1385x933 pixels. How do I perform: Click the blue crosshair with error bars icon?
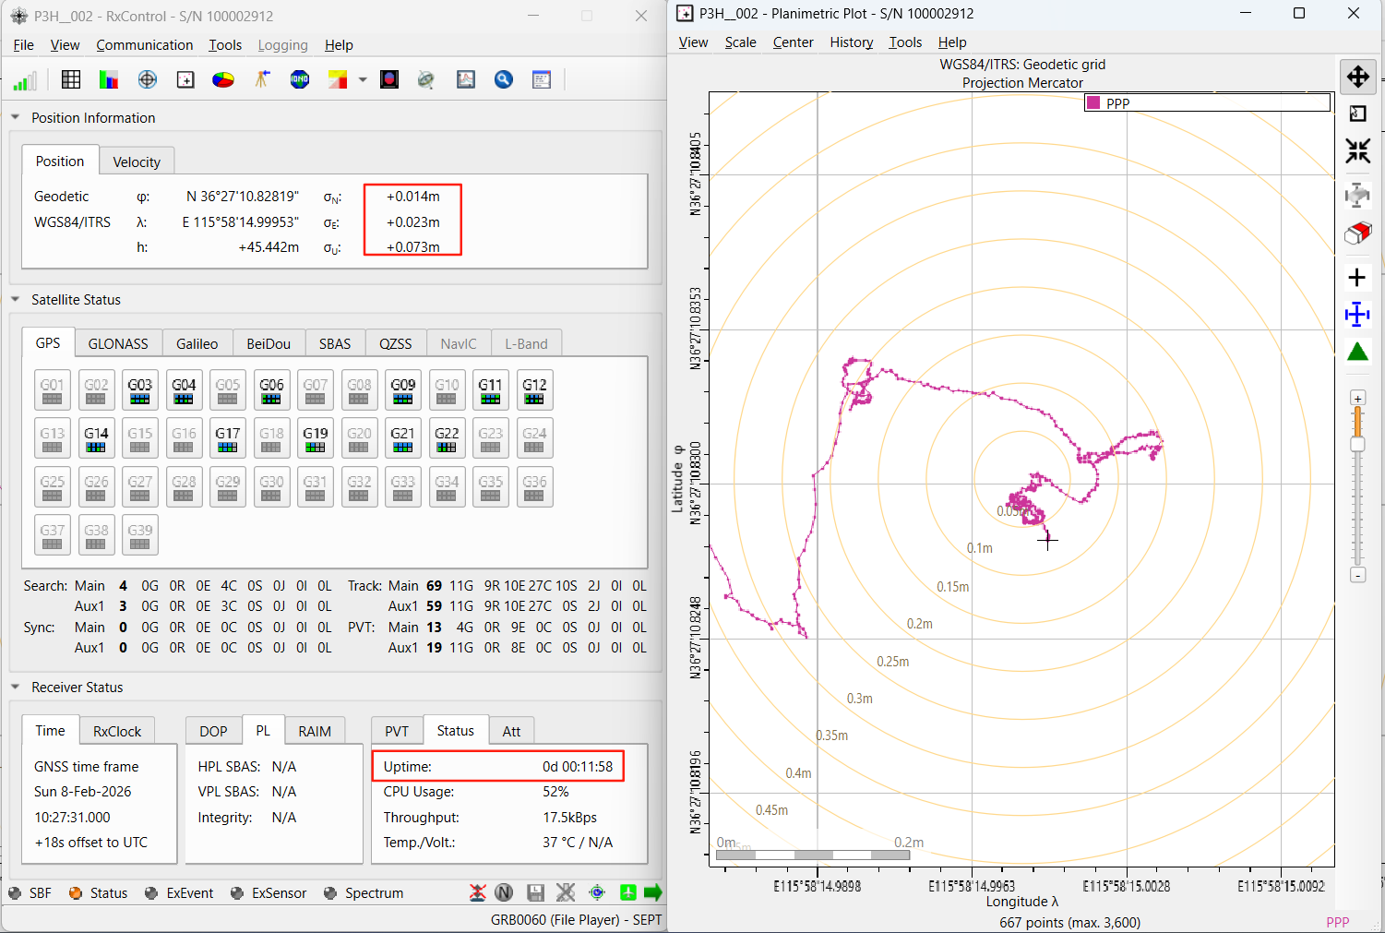click(1357, 315)
